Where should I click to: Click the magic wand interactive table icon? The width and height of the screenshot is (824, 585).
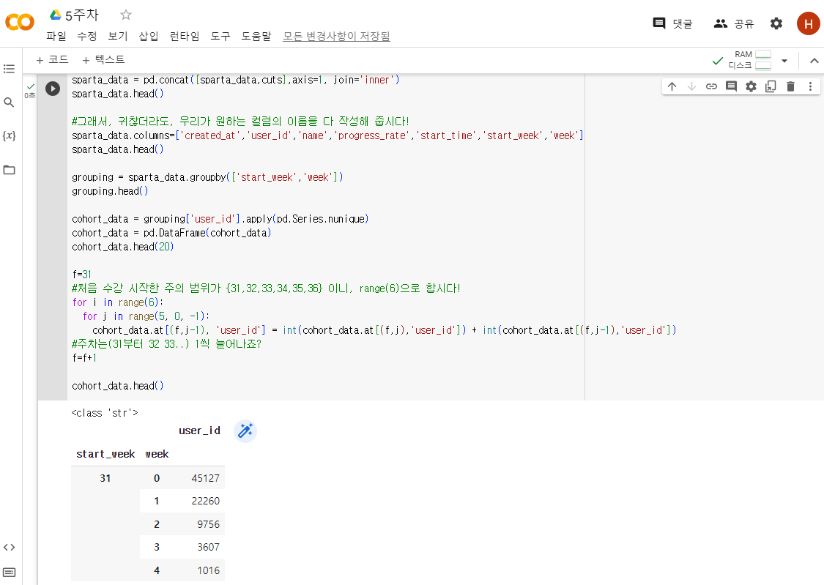245,431
